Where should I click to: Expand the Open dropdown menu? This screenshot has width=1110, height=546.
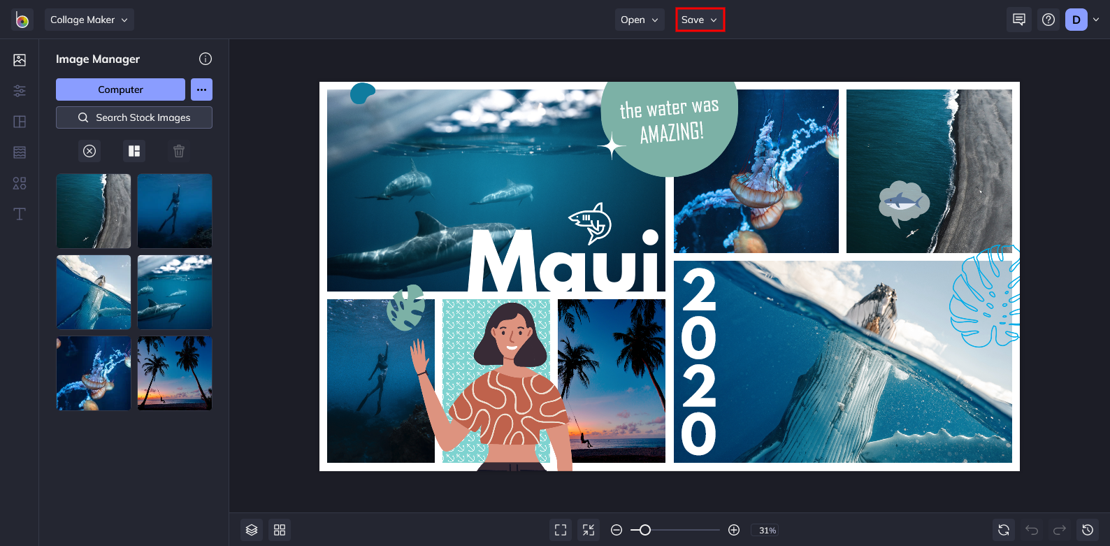coord(640,20)
